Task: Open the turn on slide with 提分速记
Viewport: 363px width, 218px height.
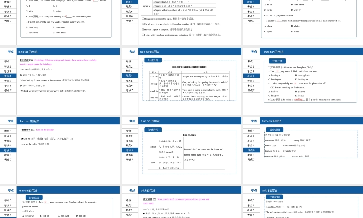Action: [303, 150]
